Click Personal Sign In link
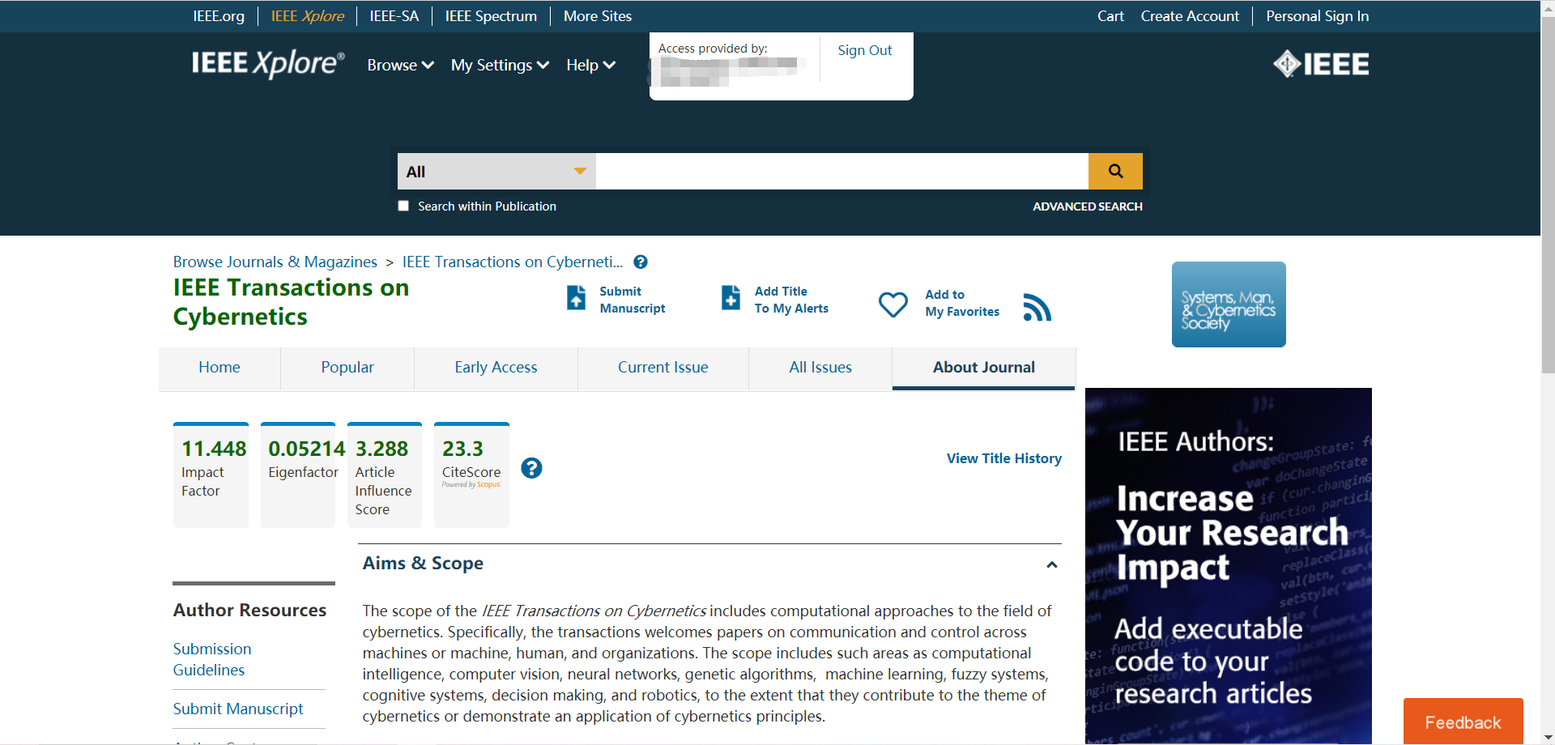 (1318, 16)
